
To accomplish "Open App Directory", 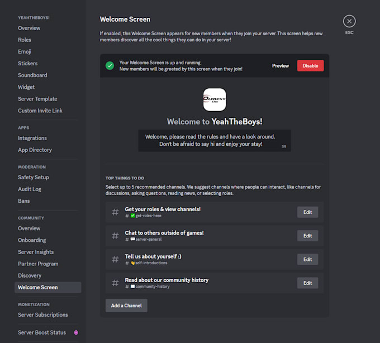I will [35, 150].
